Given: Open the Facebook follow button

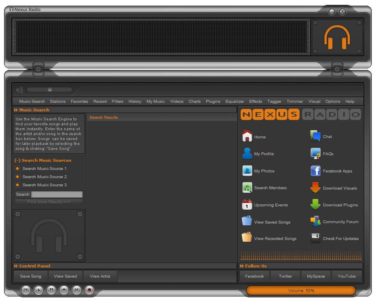Looking at the screenshot, I should click(x=254, y=276).
